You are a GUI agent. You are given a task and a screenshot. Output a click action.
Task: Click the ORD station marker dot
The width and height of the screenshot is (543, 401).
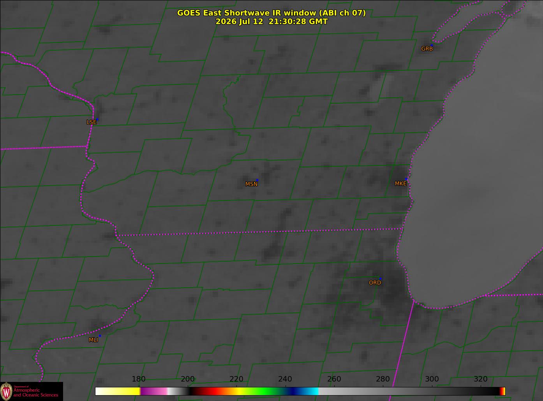tap(380, 278)
